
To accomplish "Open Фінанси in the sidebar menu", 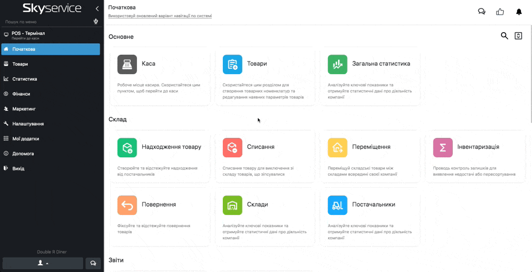I will [x=21, y=94].
